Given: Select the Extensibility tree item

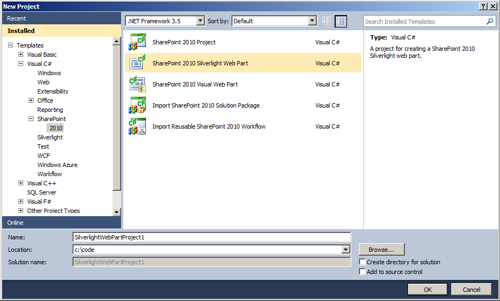Looking at the screenshot, I should (x=52, y=91).
